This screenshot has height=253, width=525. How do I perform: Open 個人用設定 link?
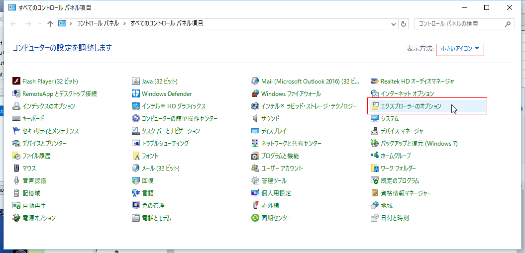click(x=276, y=193)
